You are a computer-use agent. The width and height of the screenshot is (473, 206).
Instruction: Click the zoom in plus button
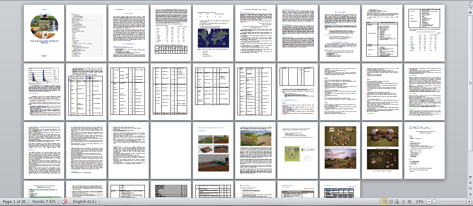469,202
